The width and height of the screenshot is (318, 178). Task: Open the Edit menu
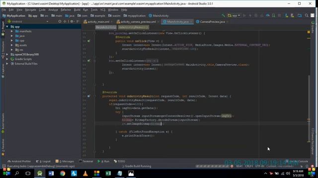(11, 10)
